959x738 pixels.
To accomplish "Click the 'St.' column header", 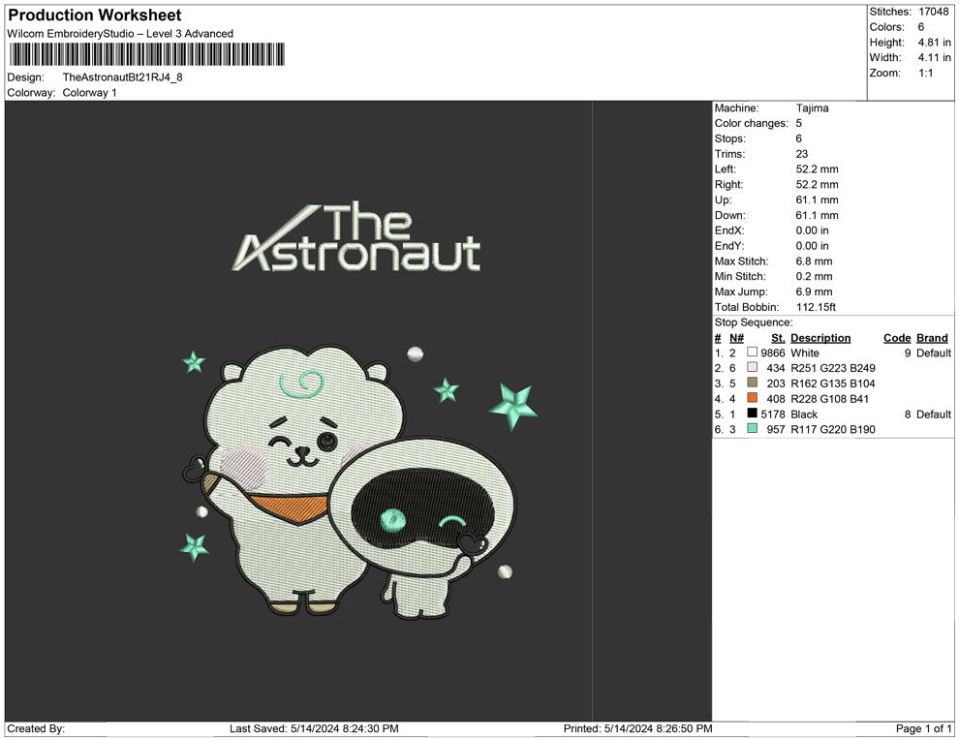I will coord(777,337).
